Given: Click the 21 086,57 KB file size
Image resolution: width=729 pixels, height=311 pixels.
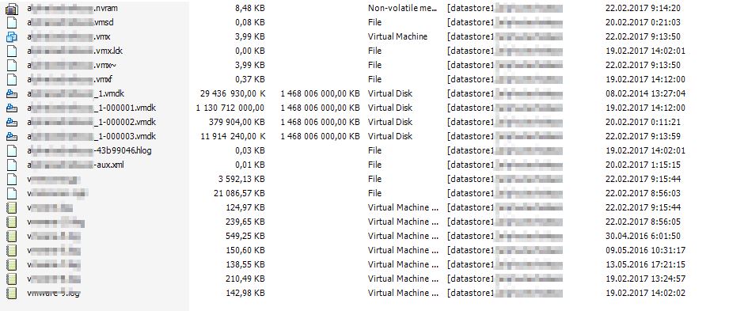Looking at the screenshot, I should [239, 193].
